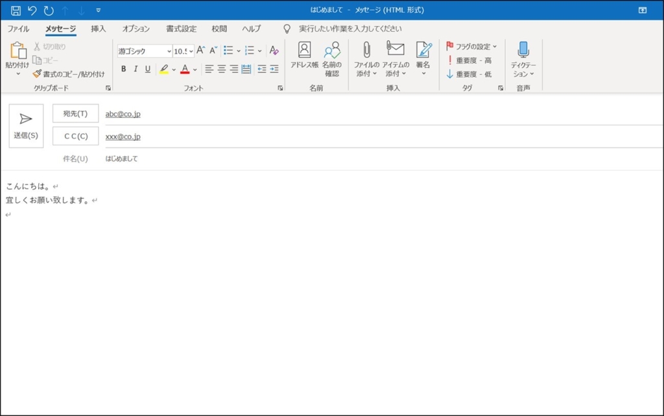This screenshot has height=416, width=664.
Task: Click body line こんにちは。
Action: click(x=29, y=186)
